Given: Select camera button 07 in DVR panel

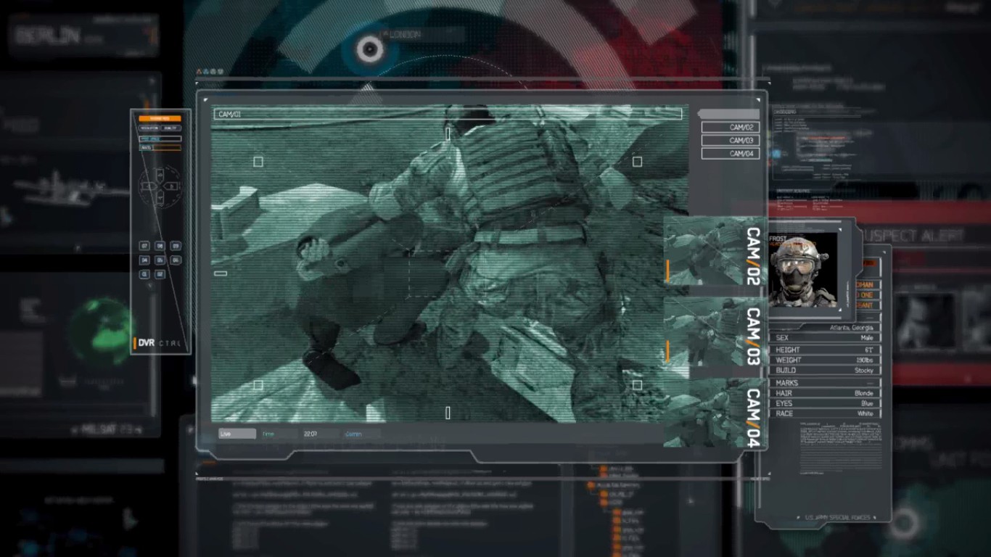Looking at the screenshot, I should 144,246.
